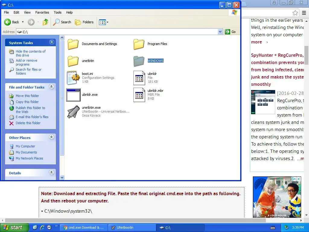Click Copy this folder link
309x232 pixels.
(x=27, y=102)
